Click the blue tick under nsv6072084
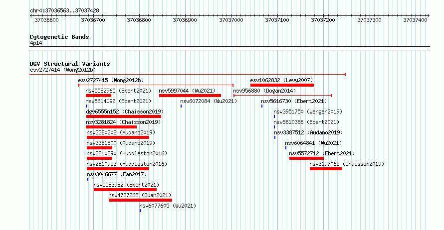 pos(181,106)
